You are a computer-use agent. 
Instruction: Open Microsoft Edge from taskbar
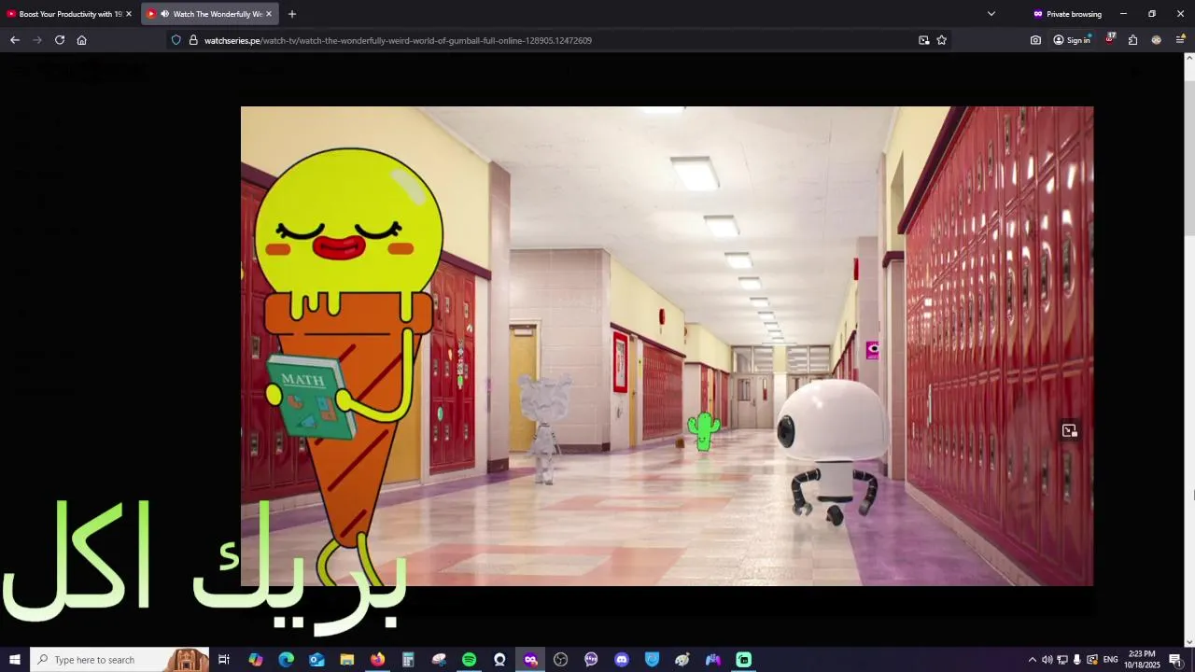click(x=287, y=660)
